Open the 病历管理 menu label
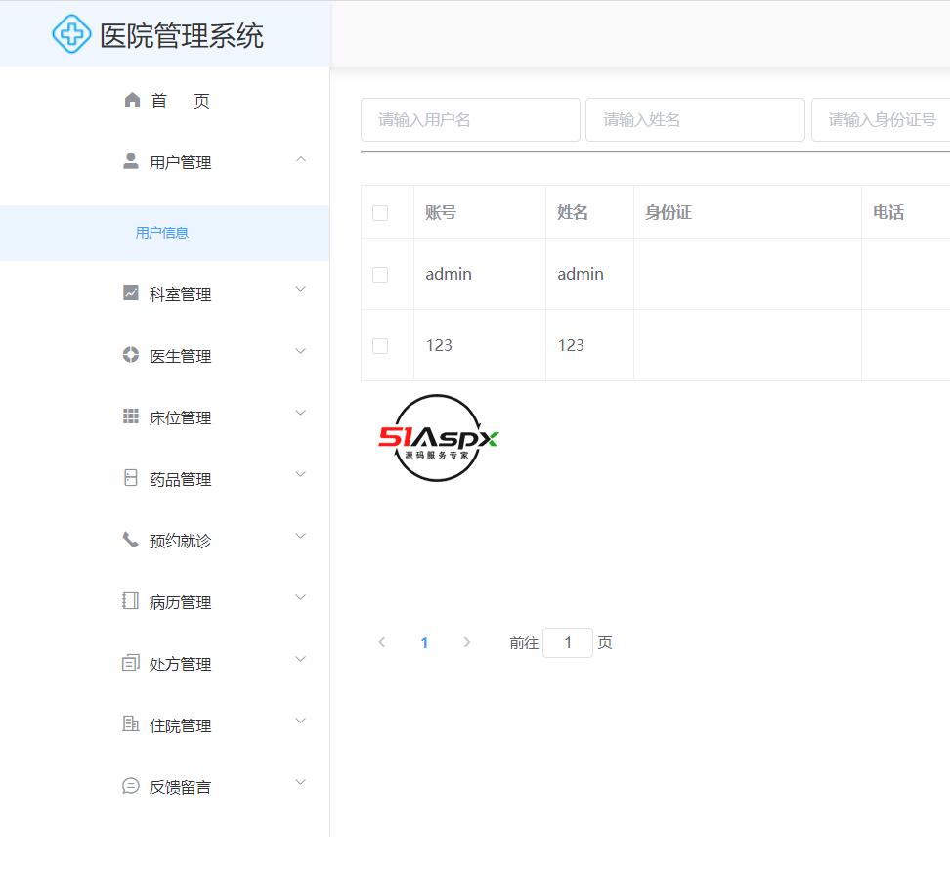The image size is (950, 875). click(x=180, y=603)
